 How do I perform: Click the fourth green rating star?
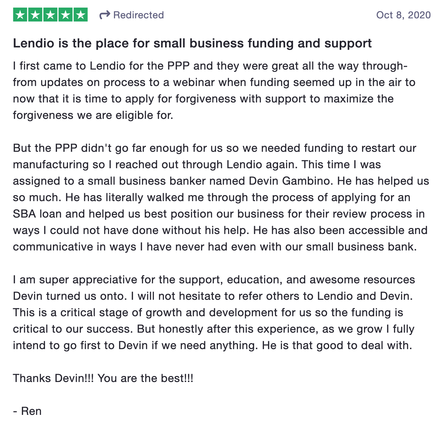coord(66,15)
